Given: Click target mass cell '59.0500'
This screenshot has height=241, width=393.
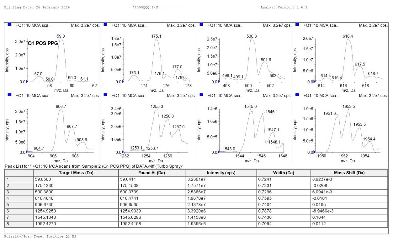Looking at the screenshot, I should [x=76, y=179].
